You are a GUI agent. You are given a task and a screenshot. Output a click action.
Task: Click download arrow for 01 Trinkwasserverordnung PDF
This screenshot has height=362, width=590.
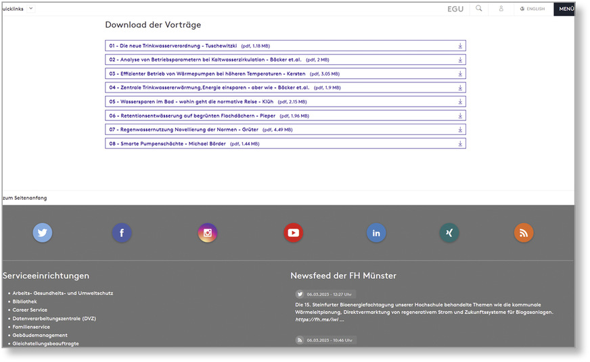(460, 46)
